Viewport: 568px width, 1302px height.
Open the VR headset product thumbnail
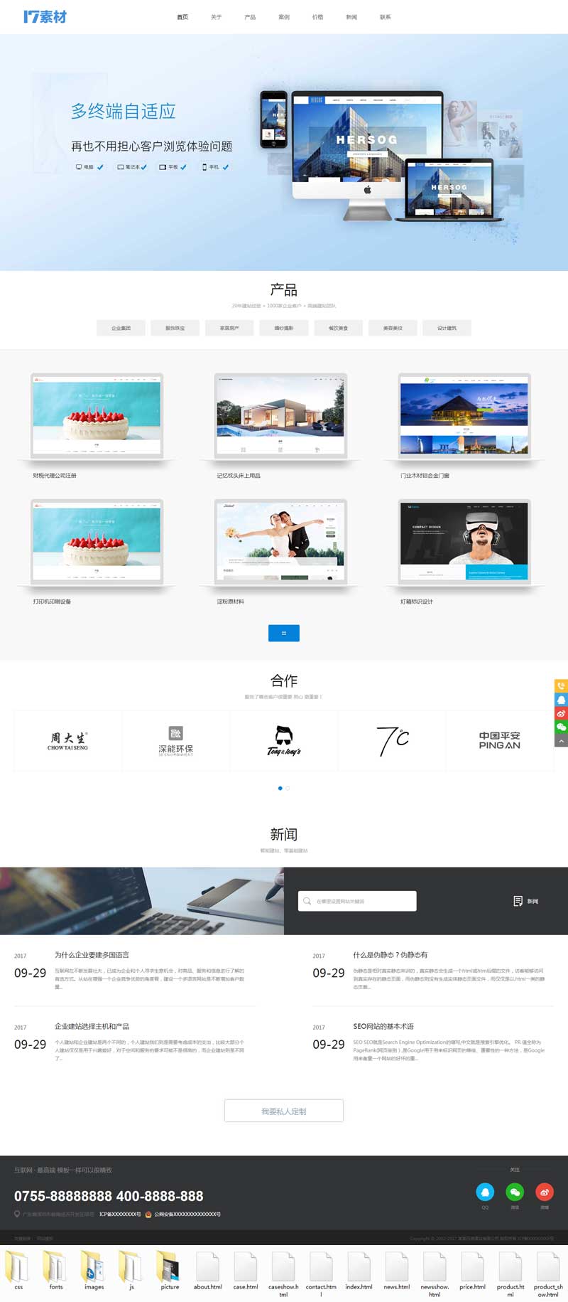tap(464, 542)
